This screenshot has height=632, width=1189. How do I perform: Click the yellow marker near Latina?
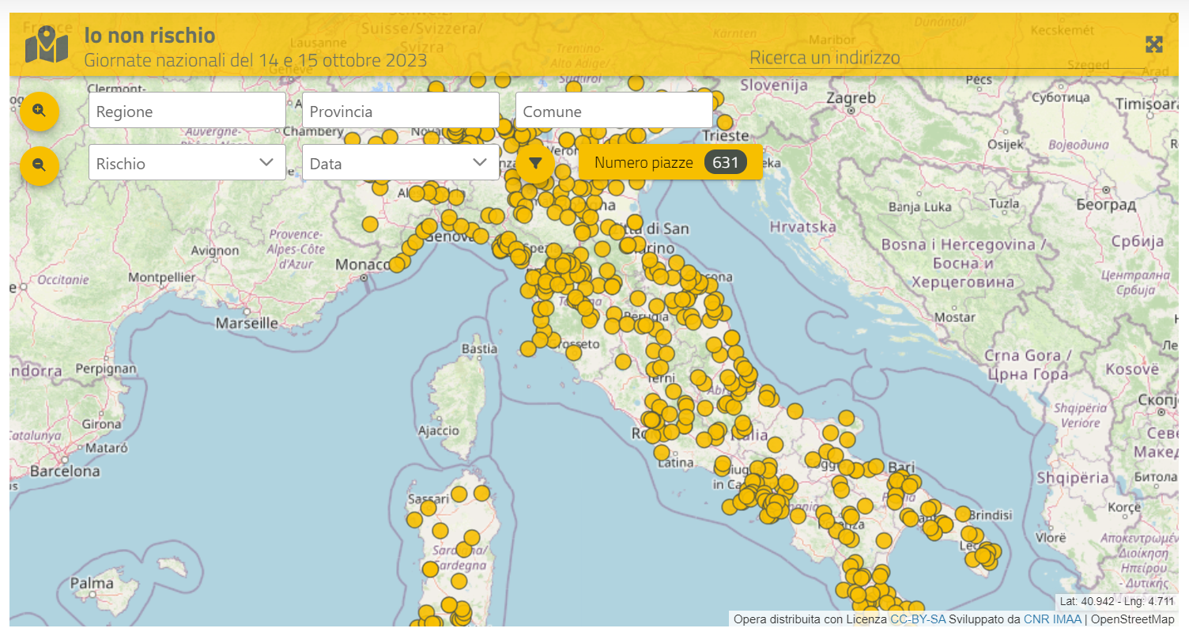point(662,452)
